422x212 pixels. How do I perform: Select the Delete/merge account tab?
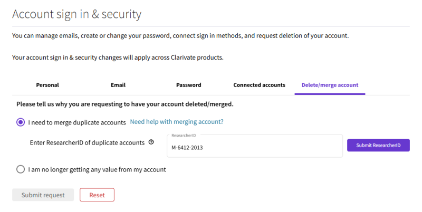[330, 85]
